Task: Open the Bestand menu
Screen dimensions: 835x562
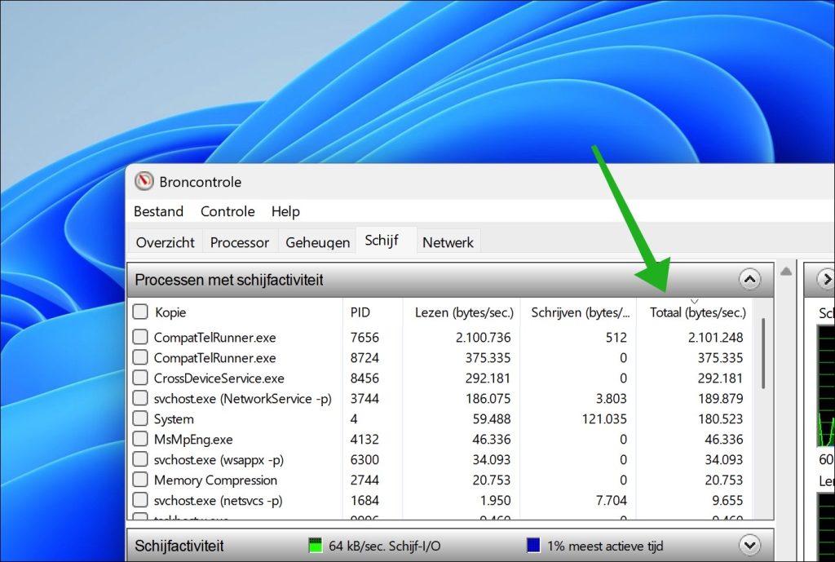Action: click(158, 211)
